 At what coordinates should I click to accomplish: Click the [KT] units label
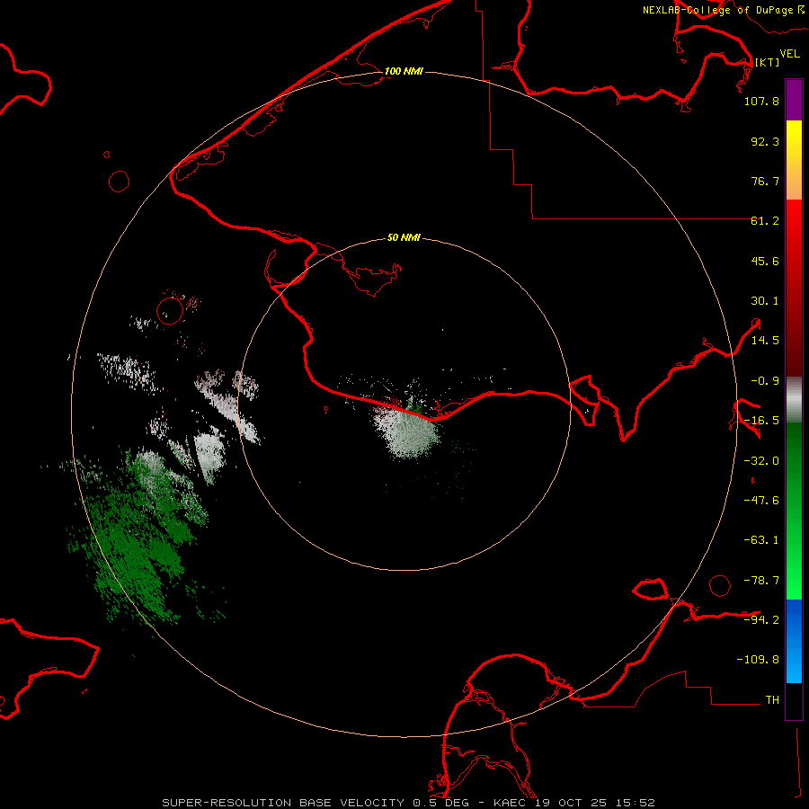[767, 62]
